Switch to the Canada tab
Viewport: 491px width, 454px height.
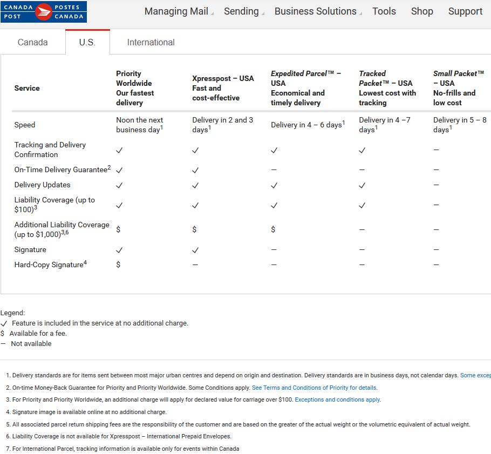(32, 42)
